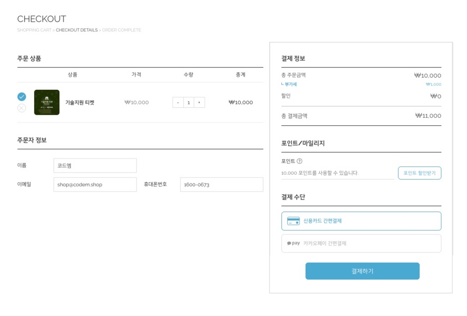The width and height of the screenshot is (467, 316).
Task: Click the 포인트 할인받기 button
Action: click(x=420, y=173)
